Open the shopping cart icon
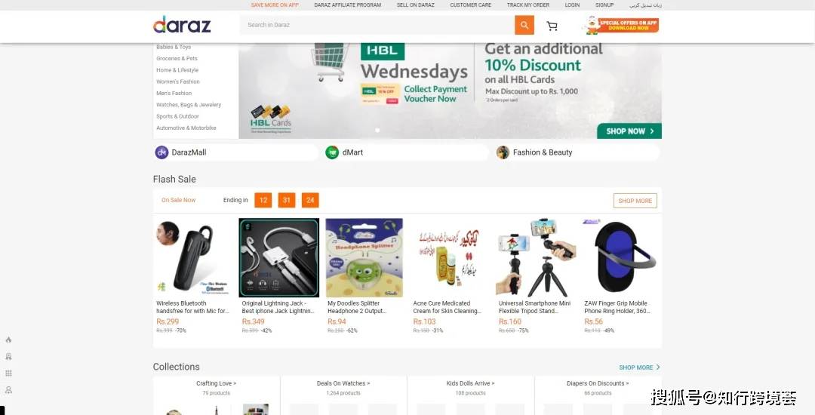Screen dimensions: 815x415 (552, 26)
